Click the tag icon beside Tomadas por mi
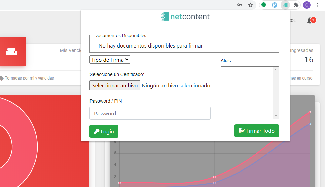The image size is (325, 187). click(x=2, y=78)
